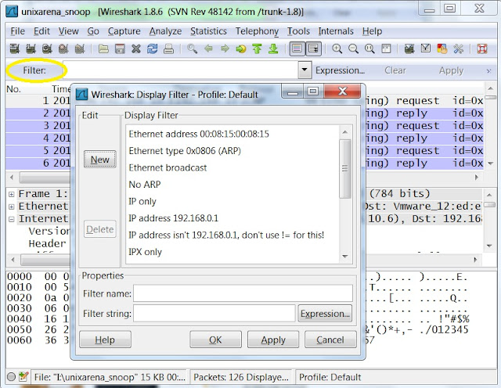Open a capture file via folder icon
Screen dimensions: 501x388
(x=103, y=48)
